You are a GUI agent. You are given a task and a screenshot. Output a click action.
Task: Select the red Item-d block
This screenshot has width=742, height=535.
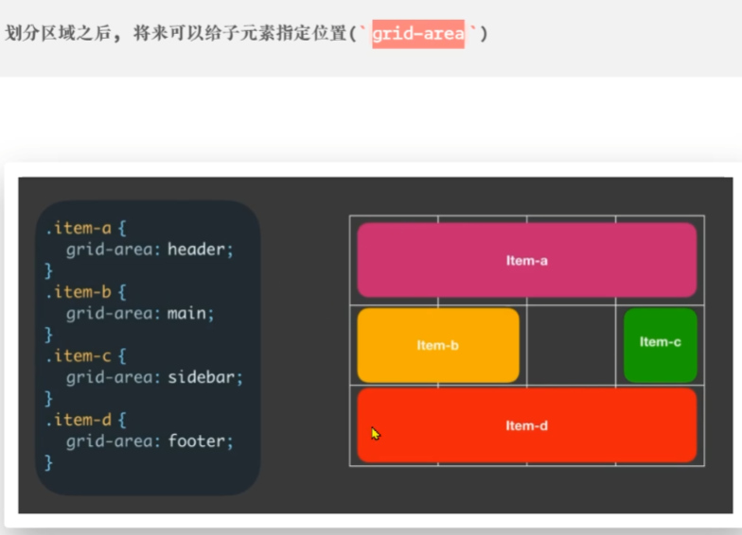(x=526, y=425)
